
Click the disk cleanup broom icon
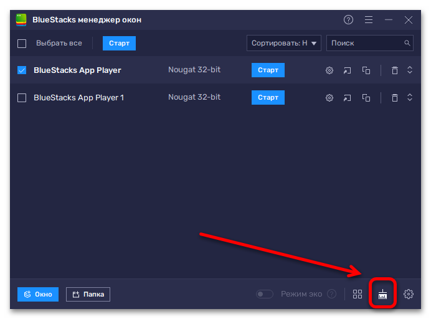click(382, 294)
